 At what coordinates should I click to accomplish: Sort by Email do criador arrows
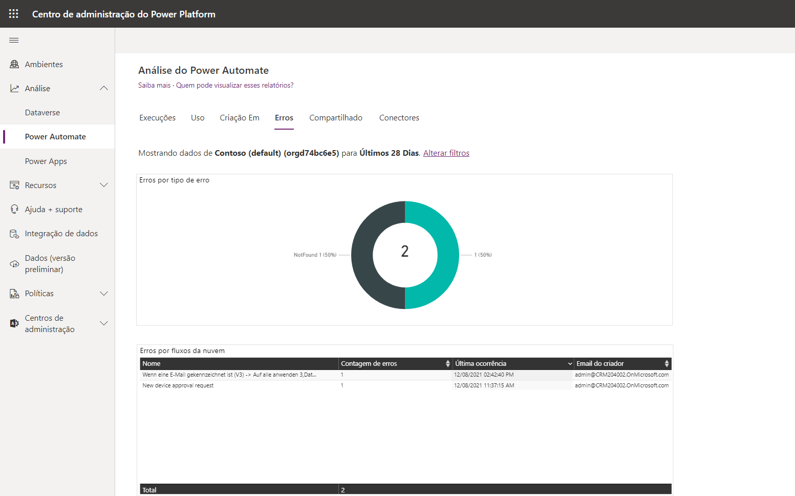click(x=667, y=363)
